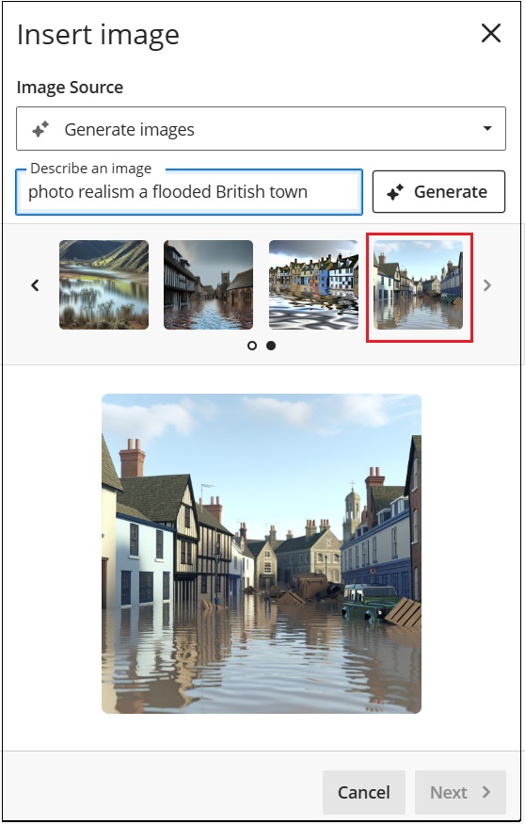Go to next thumbnails with right chevron
Image resolution: width=525 pixels, height=824 pixels.
pyautogui.click(x=487, y=285)
